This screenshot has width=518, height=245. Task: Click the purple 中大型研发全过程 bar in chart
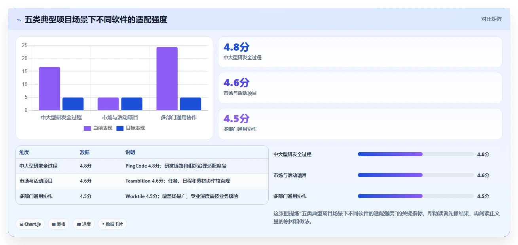49,89
